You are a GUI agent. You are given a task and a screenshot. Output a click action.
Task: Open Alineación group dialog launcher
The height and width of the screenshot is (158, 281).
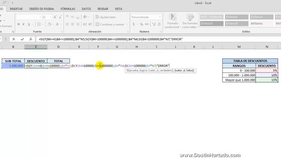pos(128,32)
